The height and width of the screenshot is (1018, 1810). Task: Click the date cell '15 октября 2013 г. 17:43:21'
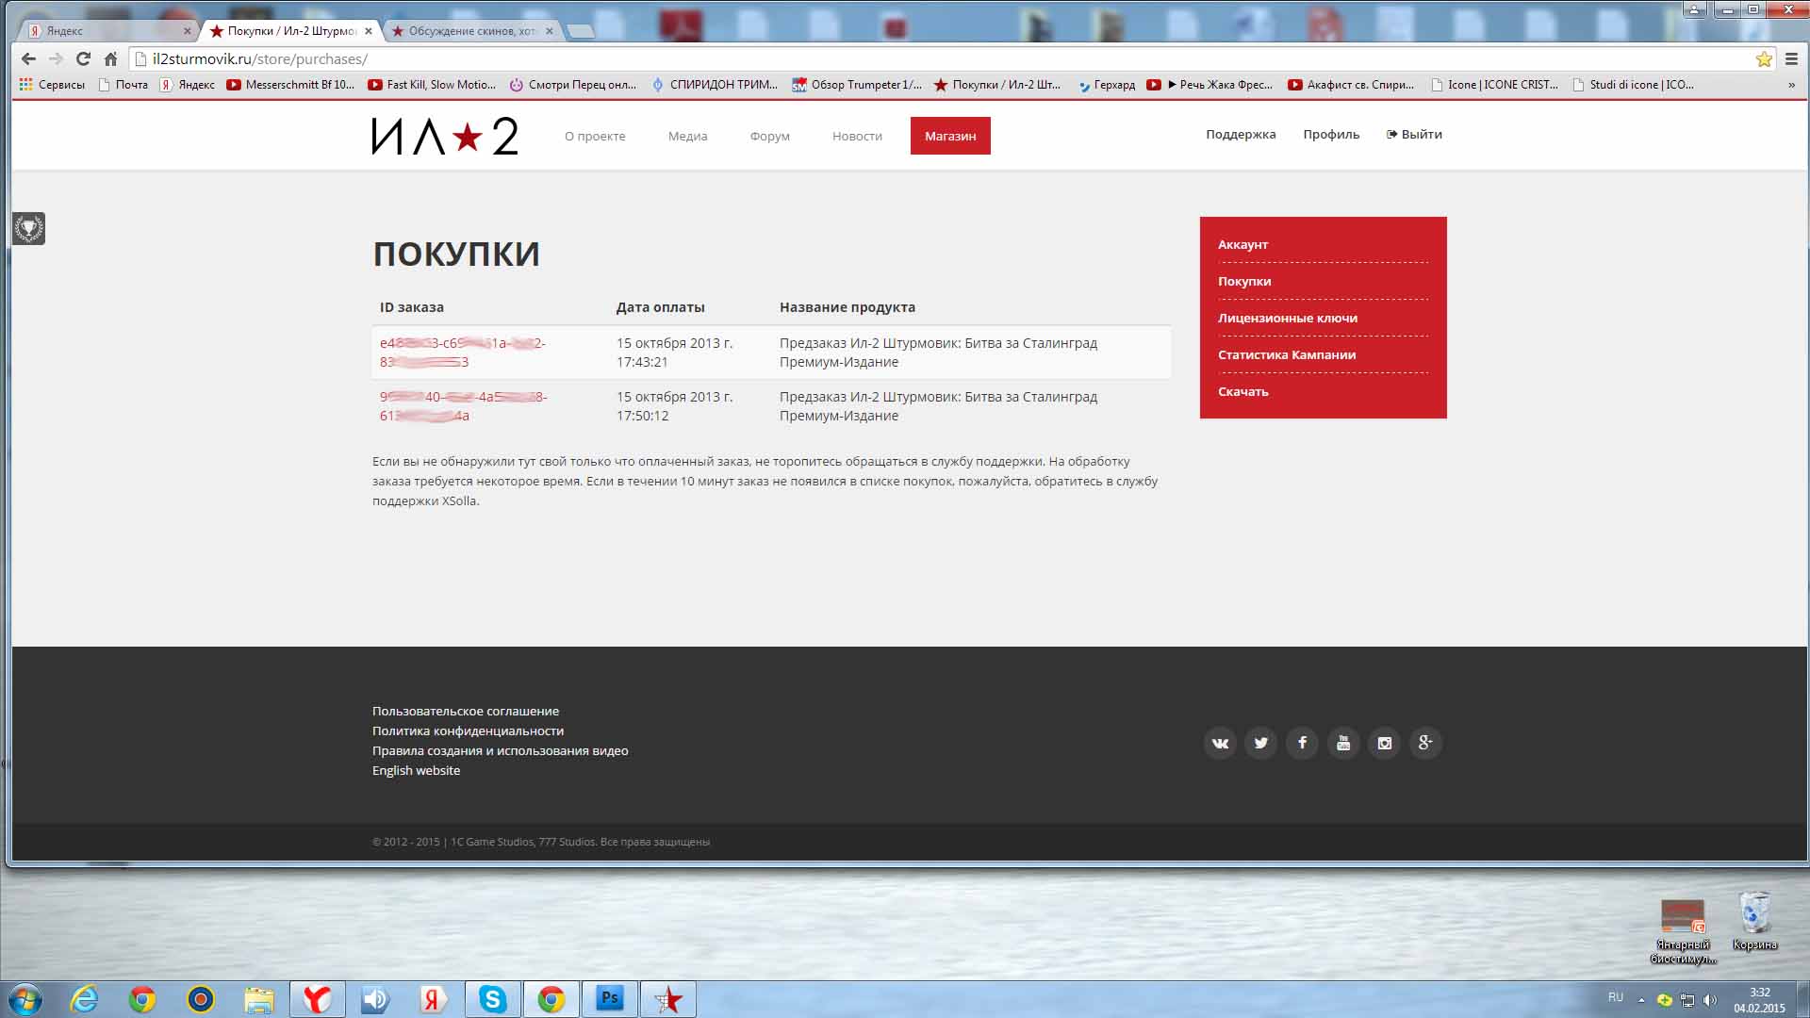pyautogui.click(x=674, y=353)
